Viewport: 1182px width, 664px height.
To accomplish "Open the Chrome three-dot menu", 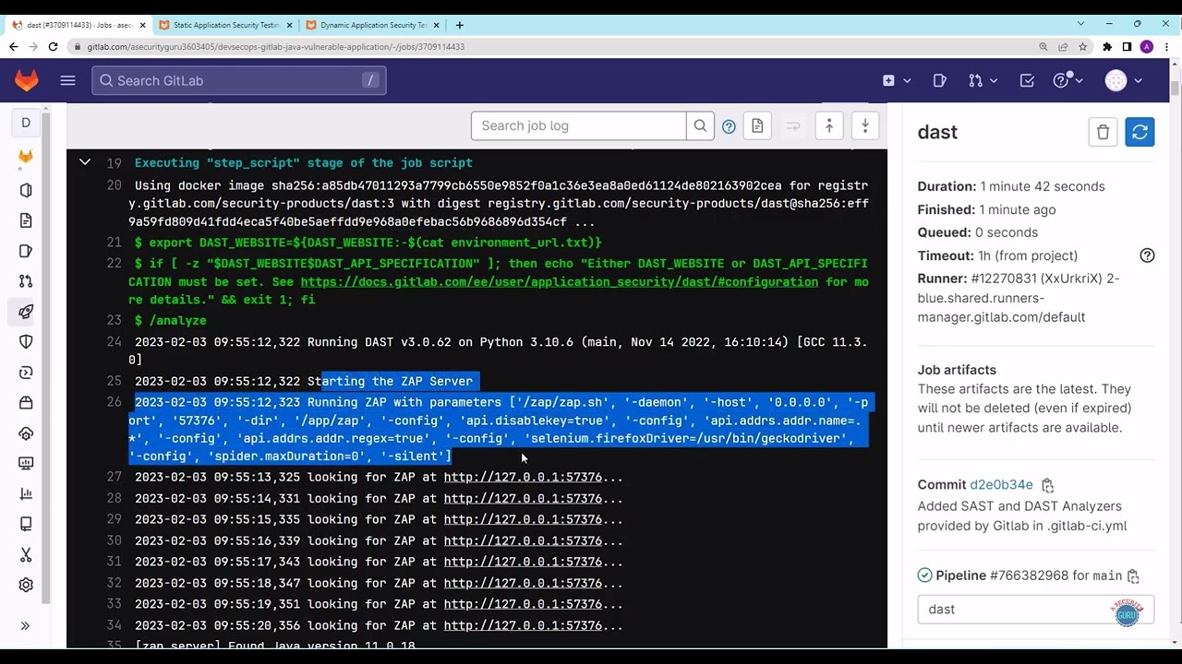I will [x=1166, y=47].
